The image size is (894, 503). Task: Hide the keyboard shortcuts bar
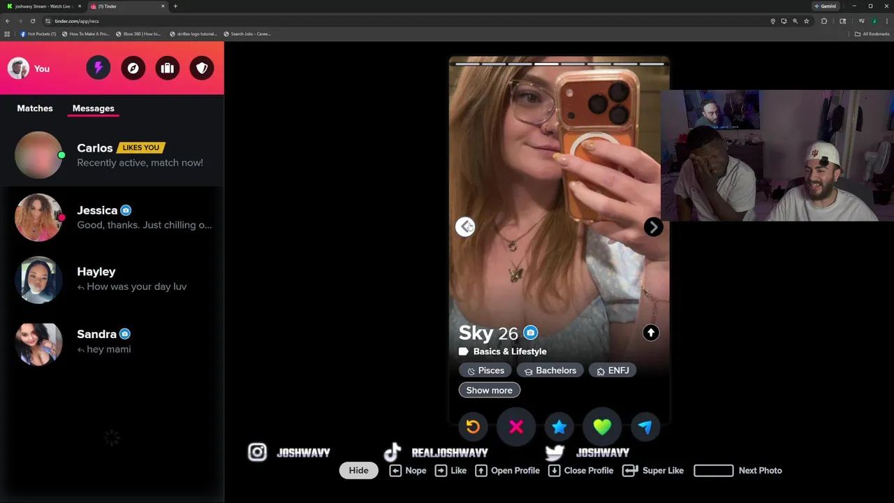358,470
